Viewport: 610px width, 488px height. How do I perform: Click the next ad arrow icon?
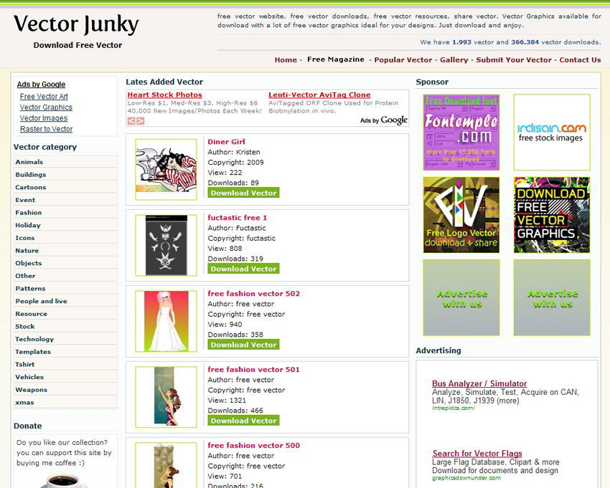(141, 121)
